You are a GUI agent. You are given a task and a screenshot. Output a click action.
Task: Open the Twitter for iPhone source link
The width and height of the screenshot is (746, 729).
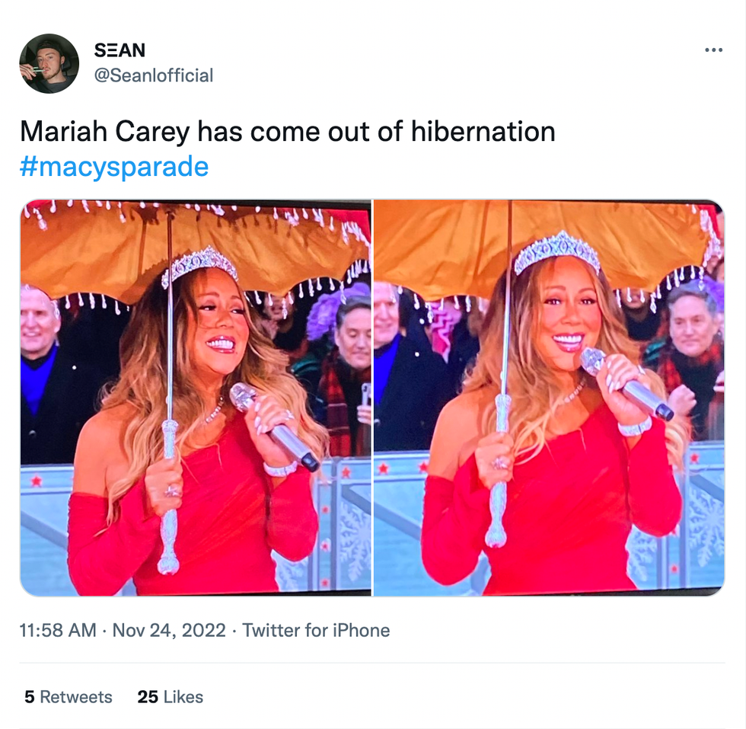click(316, 630)
